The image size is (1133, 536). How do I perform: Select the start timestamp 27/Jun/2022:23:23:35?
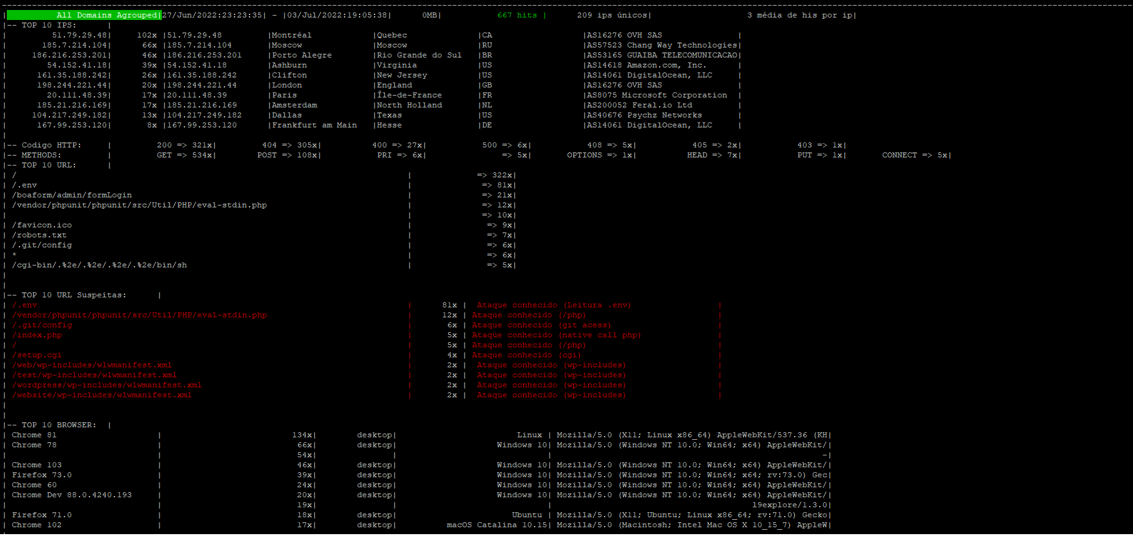pyautogui.click(x=213, y=15)
